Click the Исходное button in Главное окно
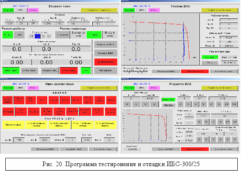Image resolution: width=241 pixels, height=171 pixels. 106,70
